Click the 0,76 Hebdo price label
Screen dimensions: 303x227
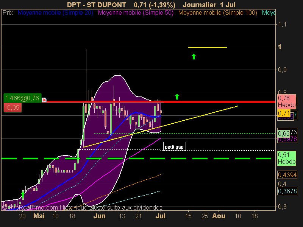pyautogui.click(x=287, y=101)
